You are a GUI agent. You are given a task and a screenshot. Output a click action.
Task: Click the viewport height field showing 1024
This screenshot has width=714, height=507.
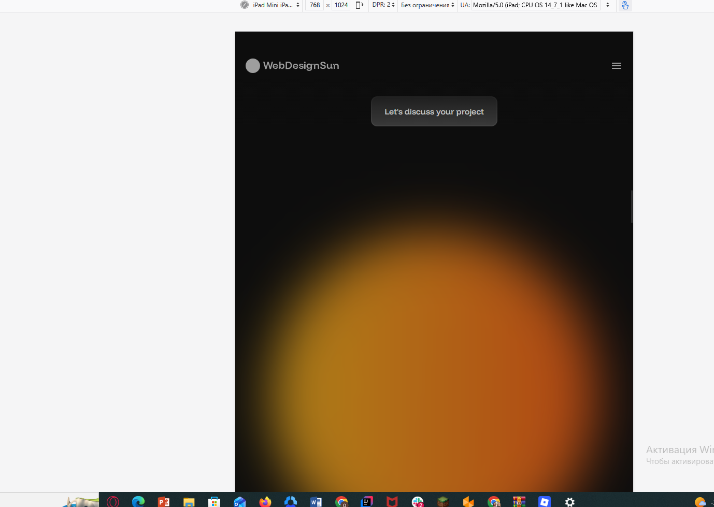point(341,5)
